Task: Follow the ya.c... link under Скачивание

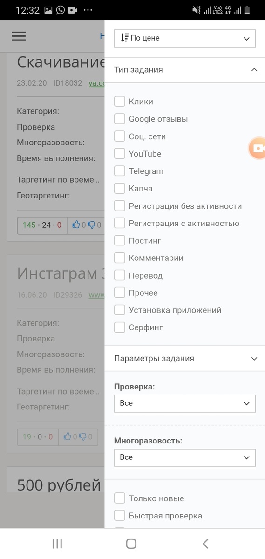Action: (96, 83)
